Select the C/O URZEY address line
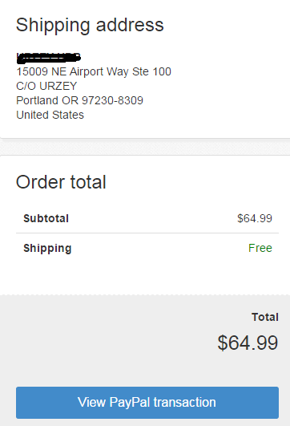This screenshot has height=426, width=290. [x=46, y=86]
